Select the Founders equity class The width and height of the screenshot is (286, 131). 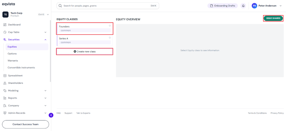tap(85, 28)
